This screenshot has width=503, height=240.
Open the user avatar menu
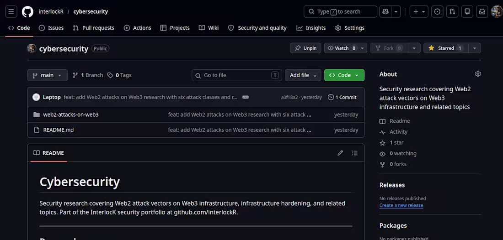click(497, 11)
